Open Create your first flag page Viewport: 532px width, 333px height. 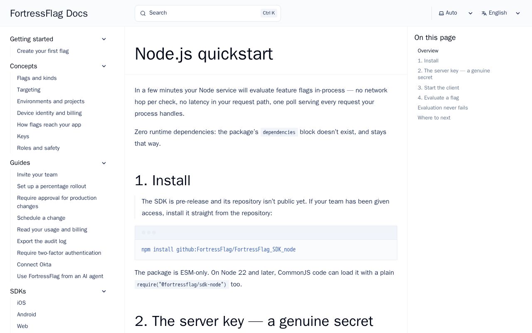point(43,51)
